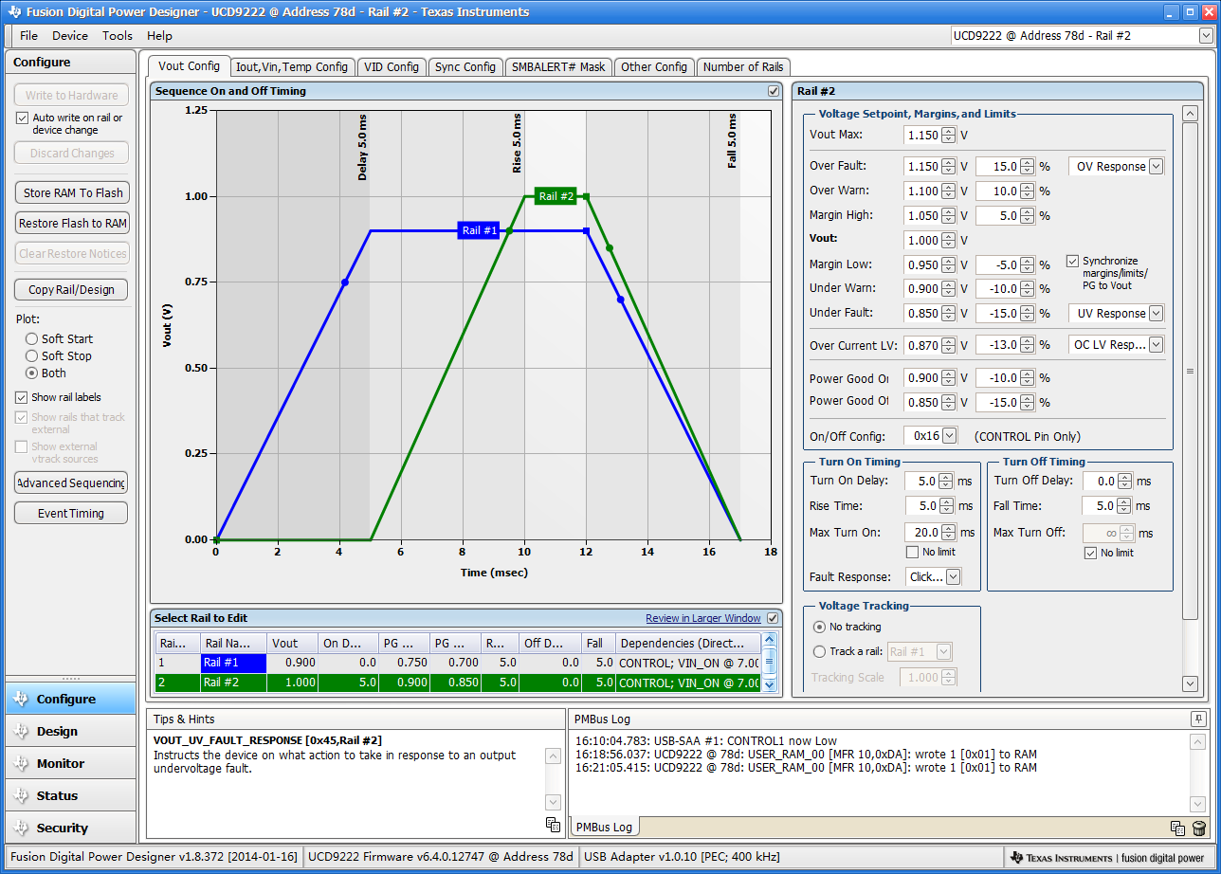Click the Max Turn On stepper arrows
The image size is (1221, 874).
click(x=949, y=533)
